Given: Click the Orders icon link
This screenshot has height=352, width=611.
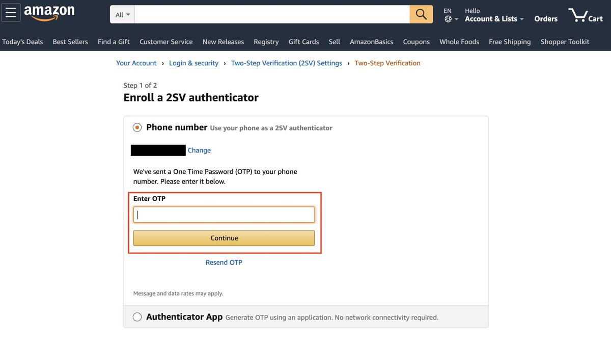Looking at the screenshot, I should [x=545, y=18].
